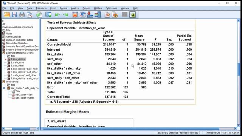Click the Recall recent dialogs icon

point(48,15)
